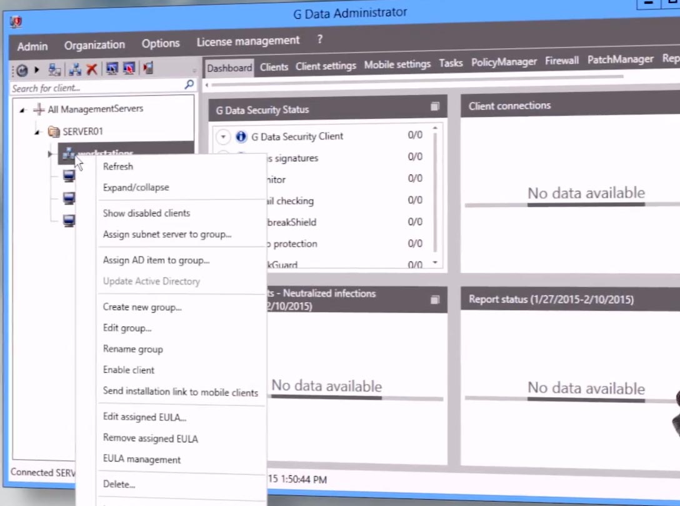Select Rename group in context menu
680x506 pixels.
pyautogui.click(x=132, y=349)
